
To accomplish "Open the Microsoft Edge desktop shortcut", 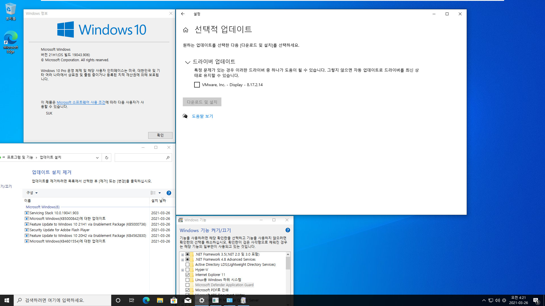I will click(x=11, y=42).
